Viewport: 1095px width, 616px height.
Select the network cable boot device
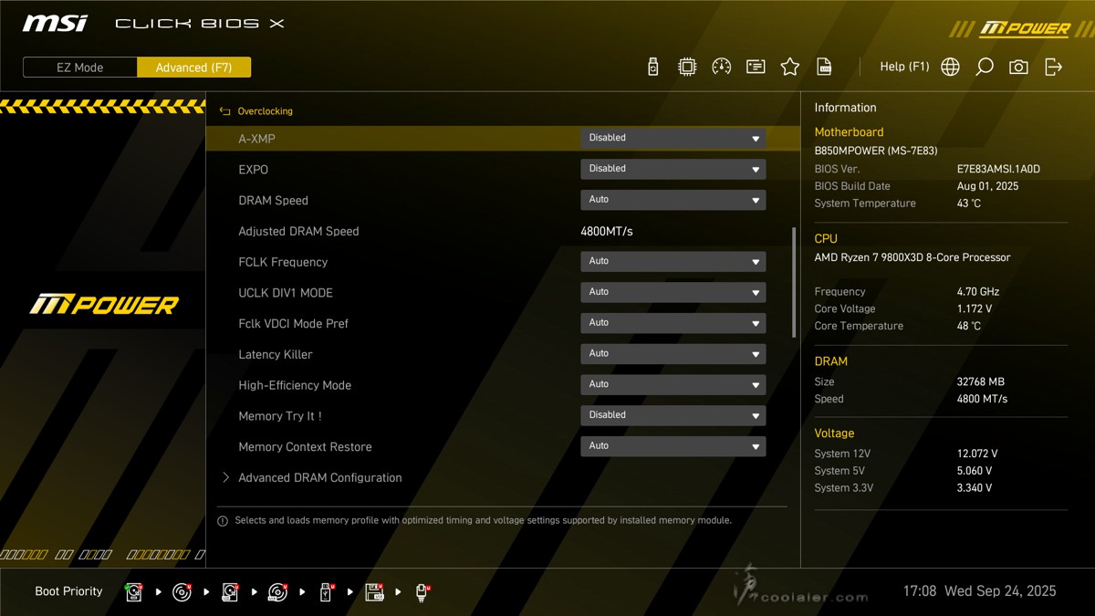[422, 592]
